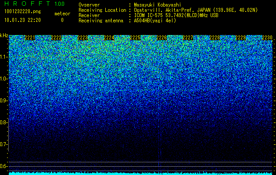Screen dimensions: 276x175
Task: Click the filename 1001232220.png
Action: (x=23, y=11)
